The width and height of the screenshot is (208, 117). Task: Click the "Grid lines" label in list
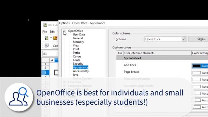[130, 65]
